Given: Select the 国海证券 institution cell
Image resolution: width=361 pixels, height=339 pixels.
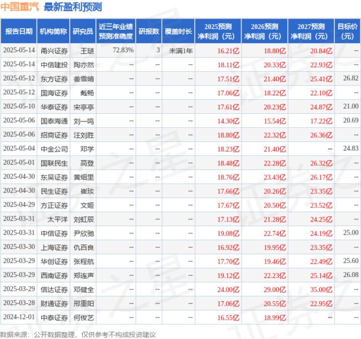Looking at the screenshot, I should pos(54,93).
